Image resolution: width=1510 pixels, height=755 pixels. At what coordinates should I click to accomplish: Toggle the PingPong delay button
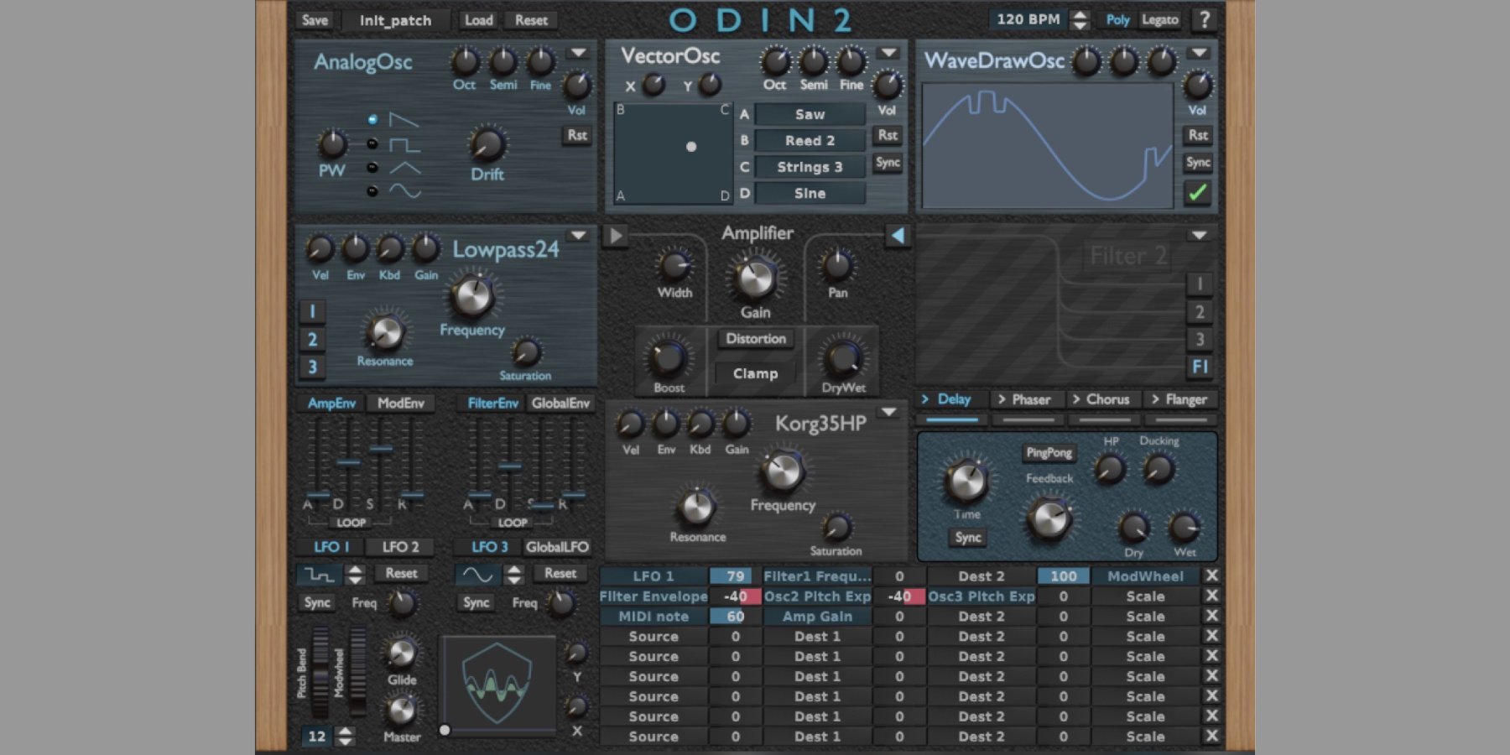click(1049, 453)
